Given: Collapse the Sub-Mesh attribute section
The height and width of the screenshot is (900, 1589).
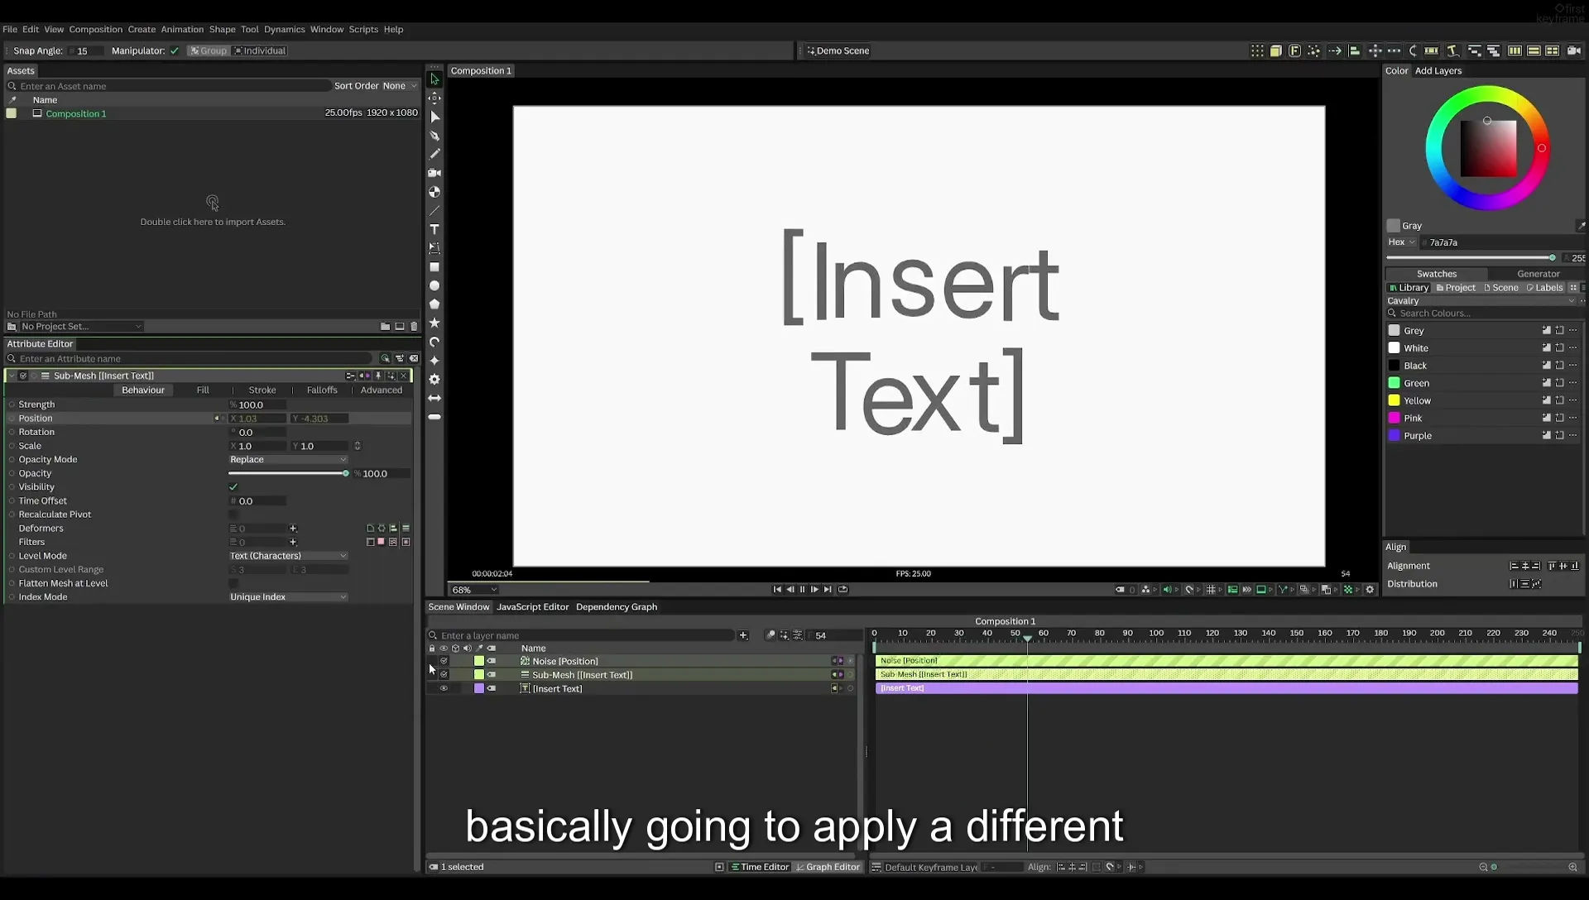Looking at the screenshot, I should 12,376.
